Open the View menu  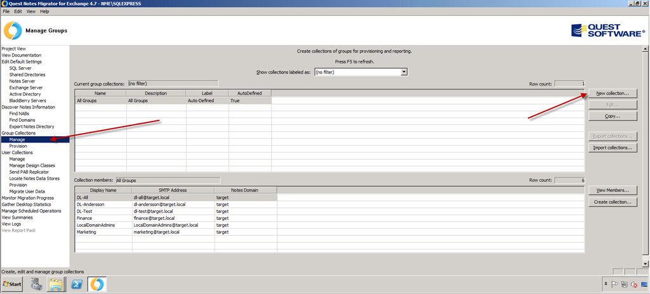coord(31,11)
